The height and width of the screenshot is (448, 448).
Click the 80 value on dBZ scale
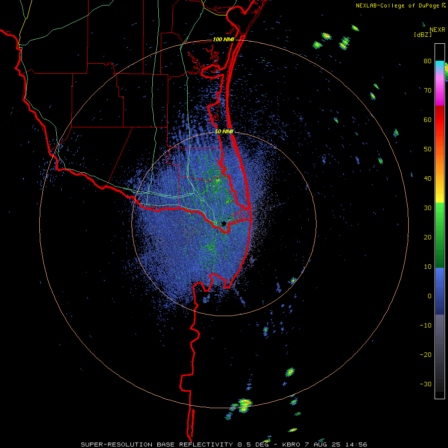pos(428,61)
